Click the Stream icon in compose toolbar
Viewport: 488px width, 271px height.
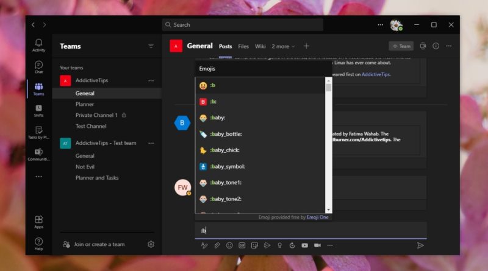coord(267,245)
